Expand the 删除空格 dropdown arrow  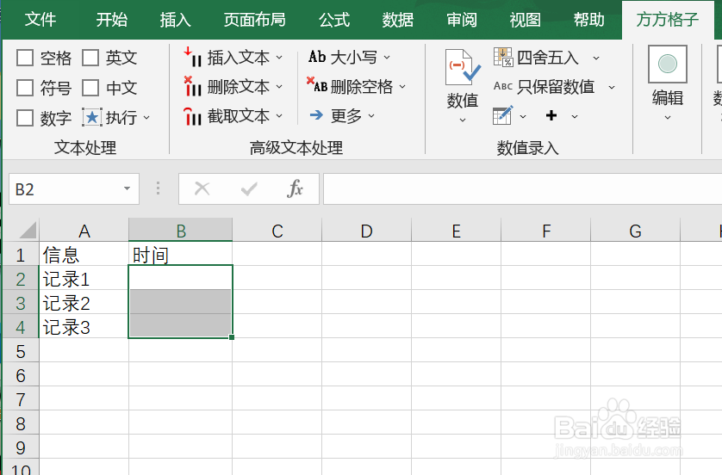(x=402, y=86)
